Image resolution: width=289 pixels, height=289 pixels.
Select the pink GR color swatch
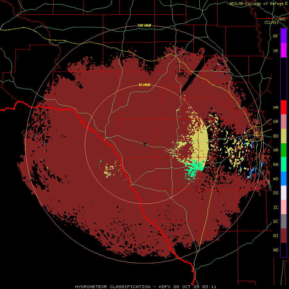click(284, 122)
